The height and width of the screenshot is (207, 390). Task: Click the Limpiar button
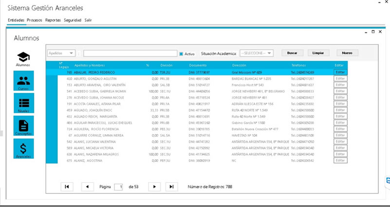[x=318, y=53]
